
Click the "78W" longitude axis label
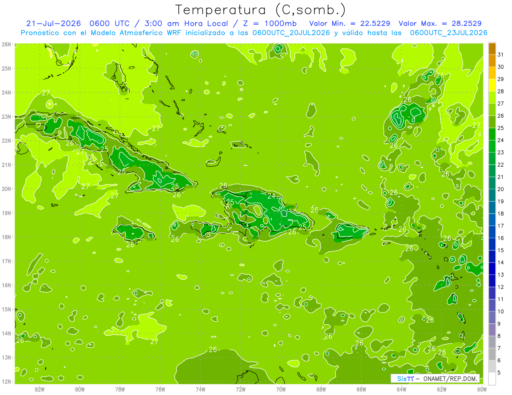point(120,389)
